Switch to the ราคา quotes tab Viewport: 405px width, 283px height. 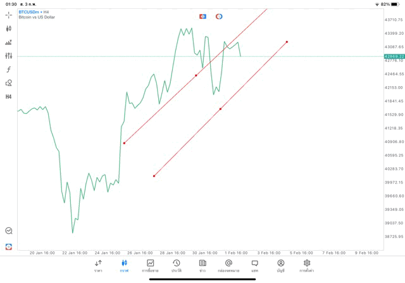pos(98,265)
